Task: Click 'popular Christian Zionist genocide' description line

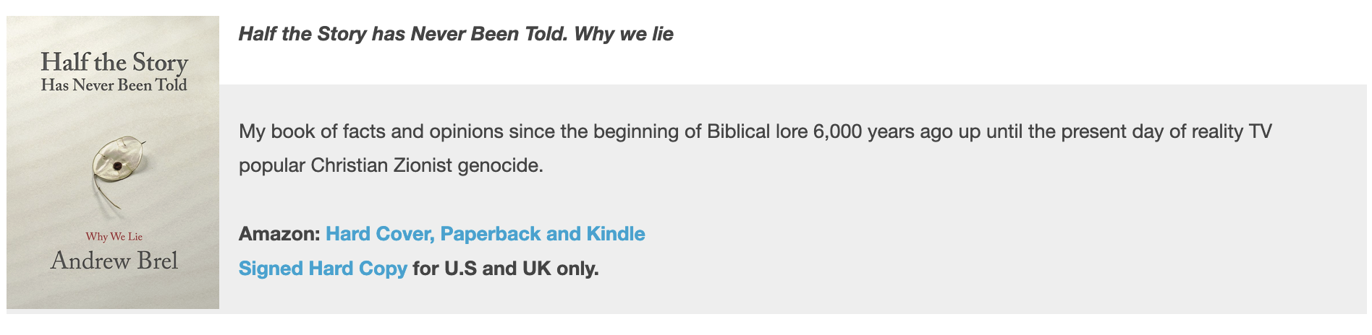Action: click(x=391, y=165)
